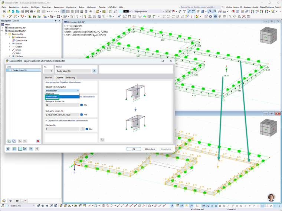Click the red delete X in list panel
Screen dimensions: 282x211
38,141
